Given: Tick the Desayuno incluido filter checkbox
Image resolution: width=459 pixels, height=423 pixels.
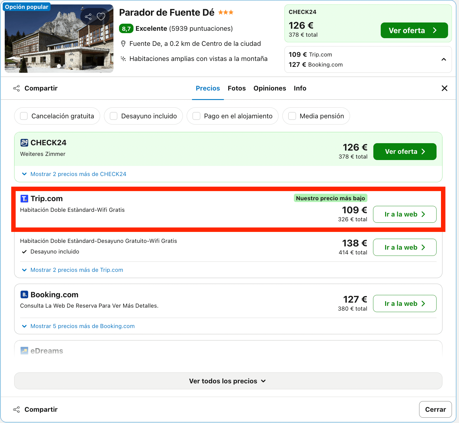Looking at the screenshot, I should (x=114, y=116).
